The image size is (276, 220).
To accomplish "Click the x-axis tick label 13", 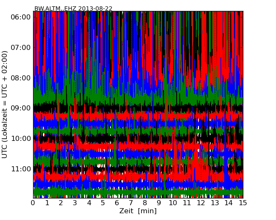I will click(x=215, y=203).
